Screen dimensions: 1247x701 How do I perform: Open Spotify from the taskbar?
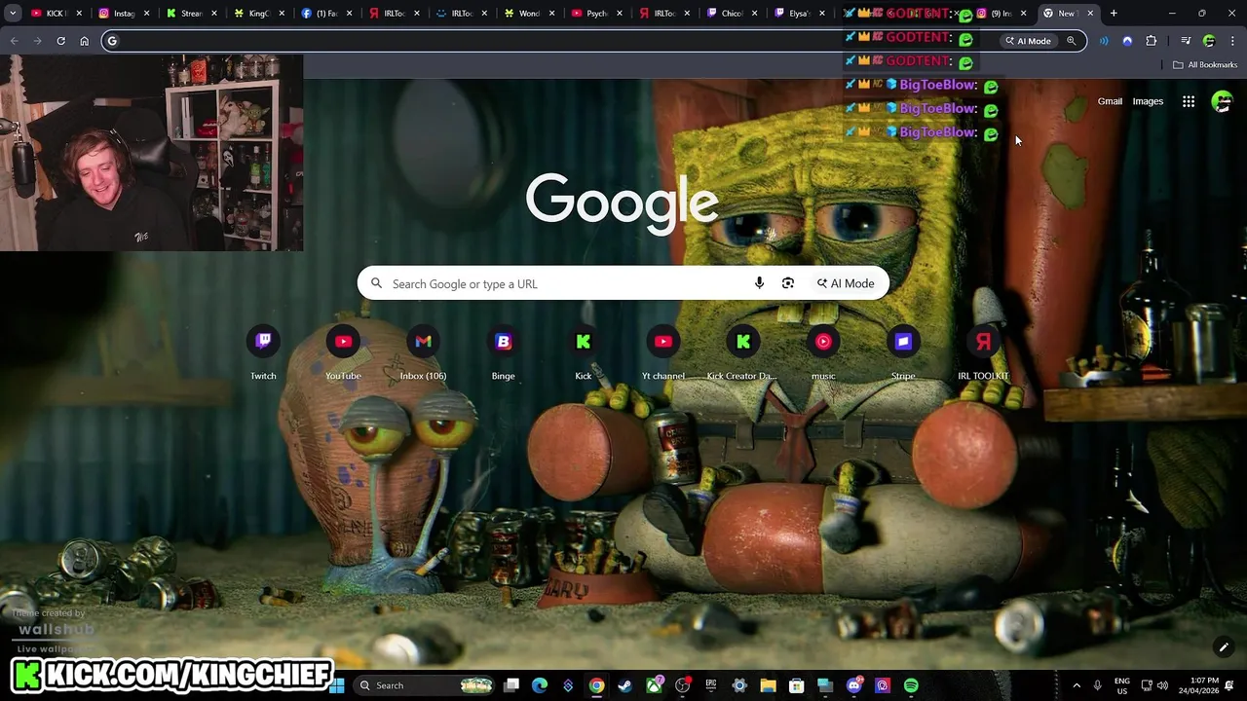pyautogui.click(x=911, y=685)
